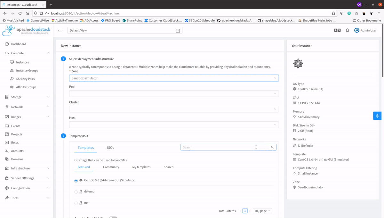Click the Roles id-card icon
The width and height of the screenshot is (384, 218).
point(7,143)
